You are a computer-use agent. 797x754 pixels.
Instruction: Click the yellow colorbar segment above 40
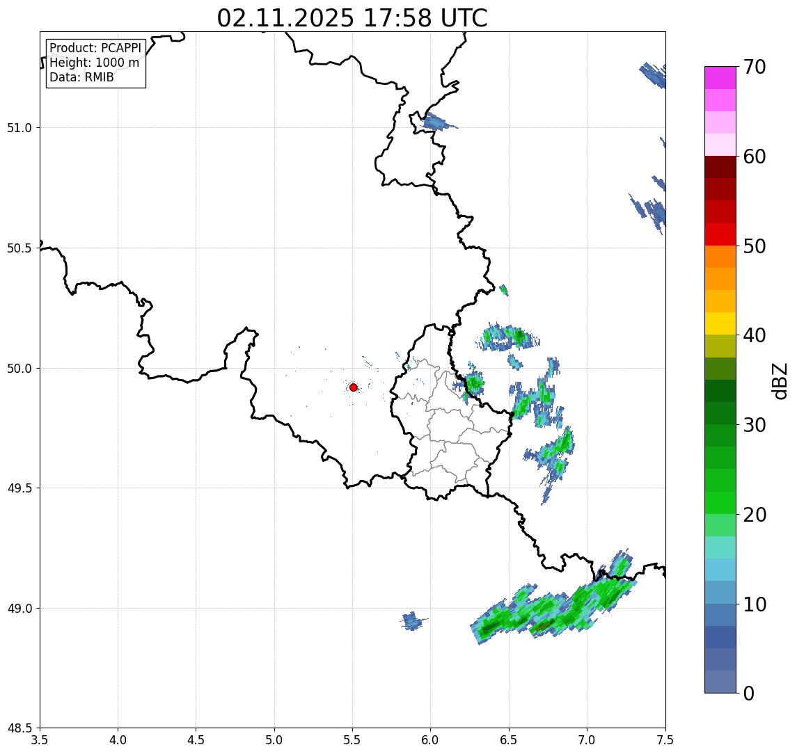pos(720,323)
